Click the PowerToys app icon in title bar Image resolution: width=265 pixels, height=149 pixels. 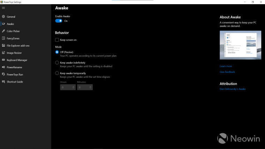[2, 2]
